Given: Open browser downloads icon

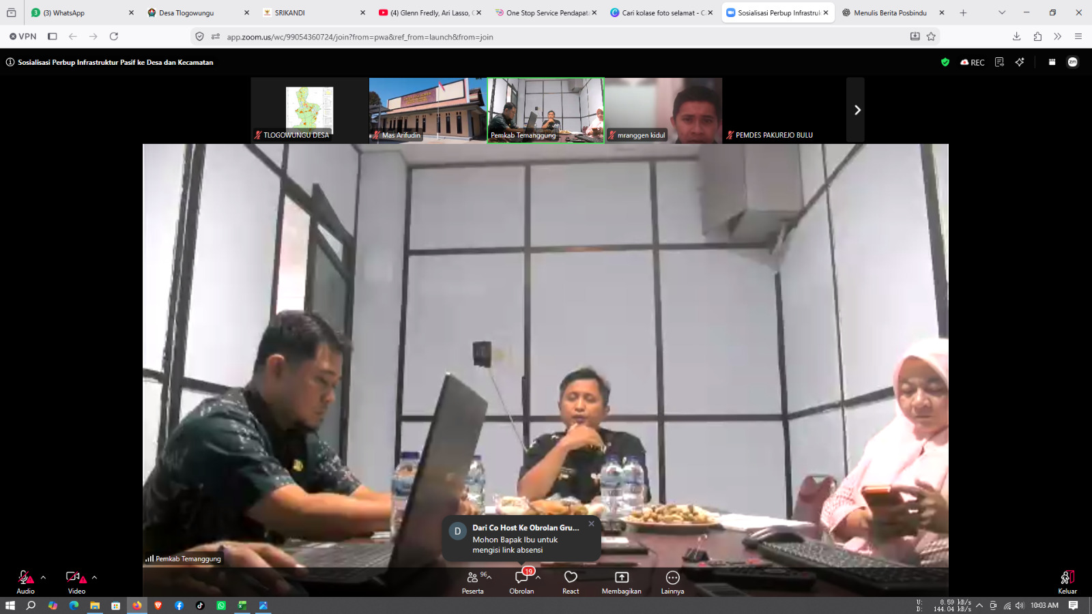Looking at the screenshot, I should 1016,36.
